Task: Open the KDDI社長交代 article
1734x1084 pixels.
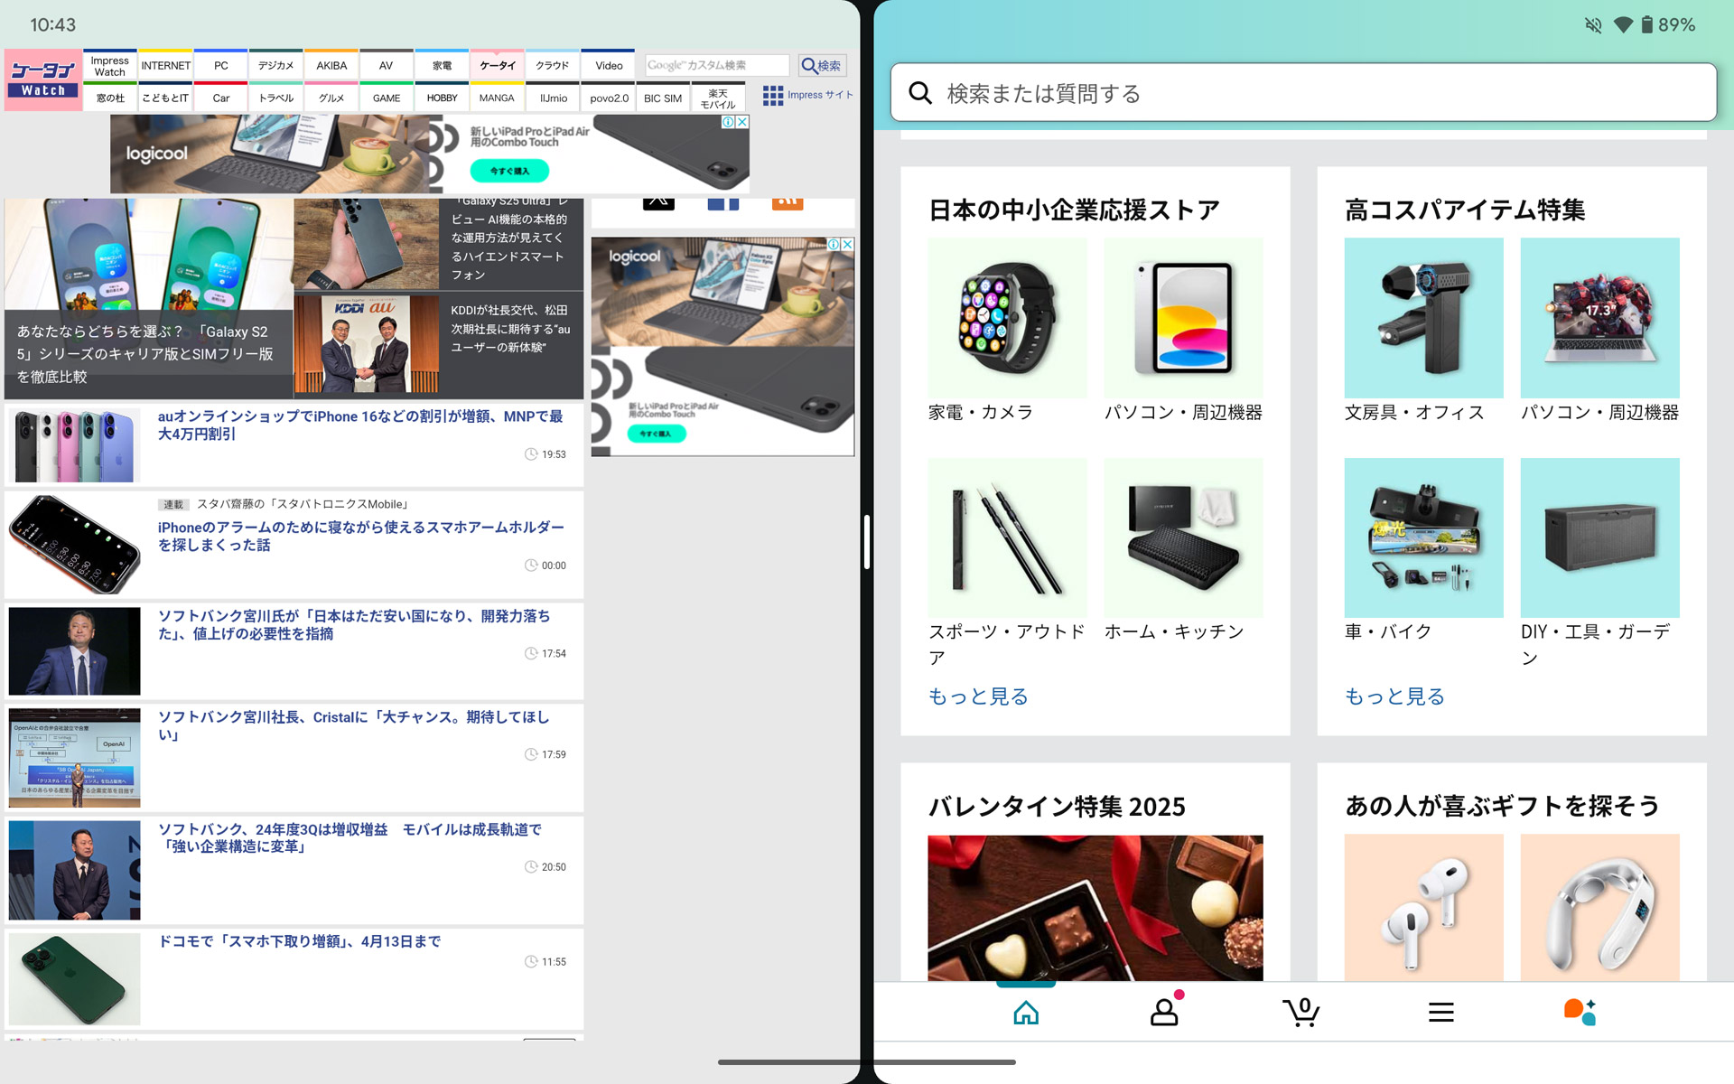Action: (439, 344)
